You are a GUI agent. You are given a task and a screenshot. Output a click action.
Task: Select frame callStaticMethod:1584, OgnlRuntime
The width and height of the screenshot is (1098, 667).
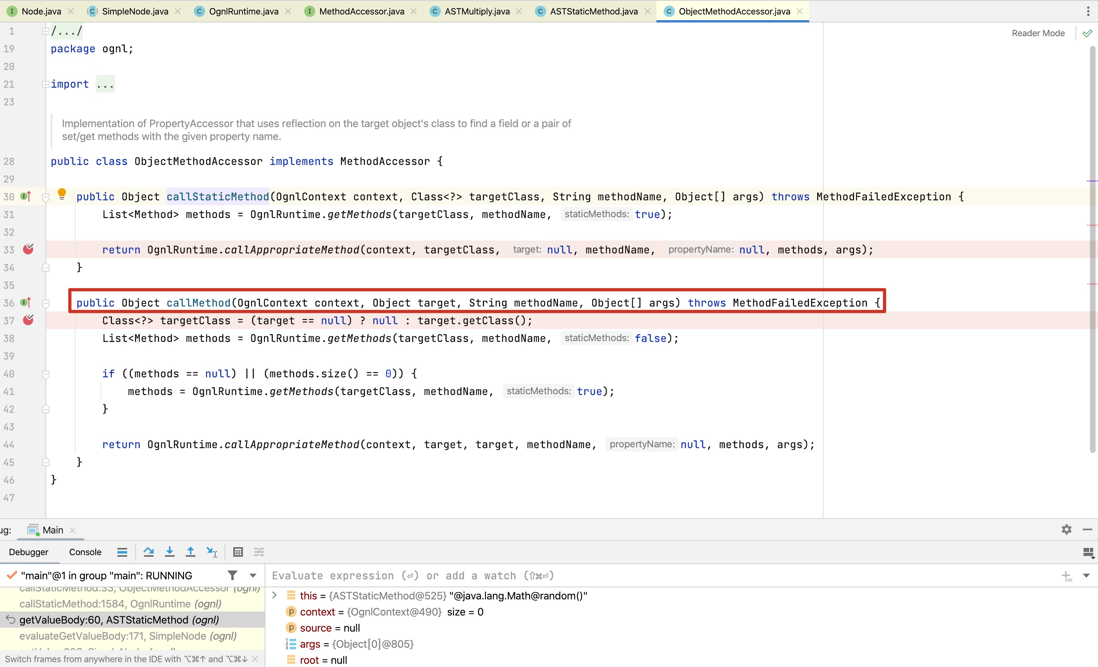click(x=132, y=604)
